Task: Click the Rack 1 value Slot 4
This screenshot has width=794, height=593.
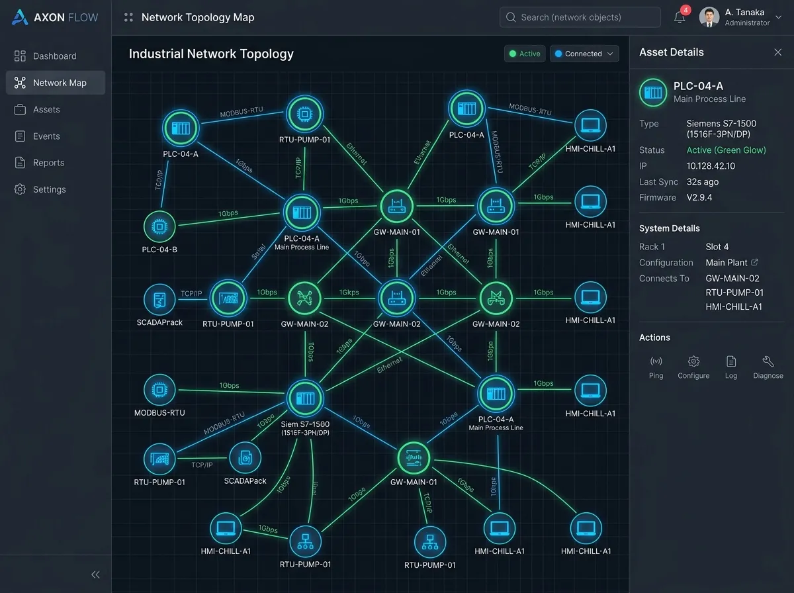Action: [x=717, y=247]
